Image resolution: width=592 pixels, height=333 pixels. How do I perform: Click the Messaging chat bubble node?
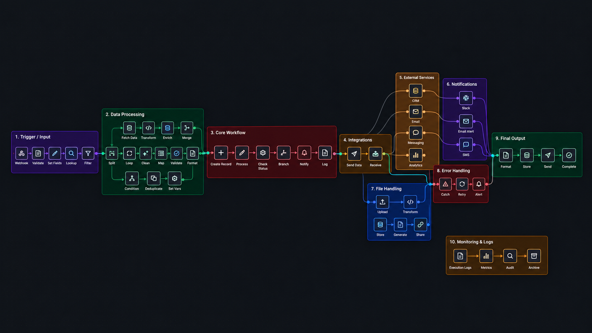click(x=416, y=133)
